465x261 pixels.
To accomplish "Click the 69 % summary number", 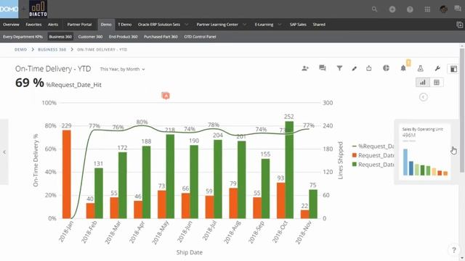I will point(29,83).
